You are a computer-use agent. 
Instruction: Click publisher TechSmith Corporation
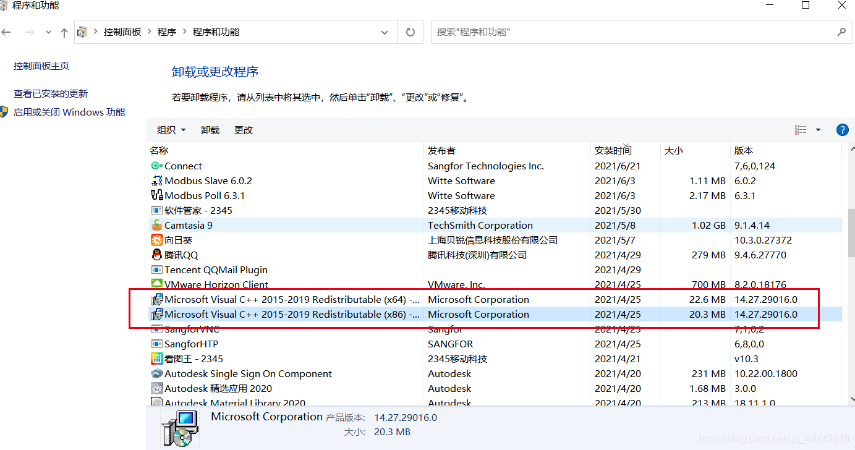click(x=480, y=225)
